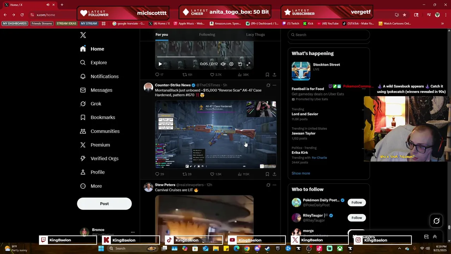Switch to the Following tab
Screen dimensions: 451x254
[207, 35]
